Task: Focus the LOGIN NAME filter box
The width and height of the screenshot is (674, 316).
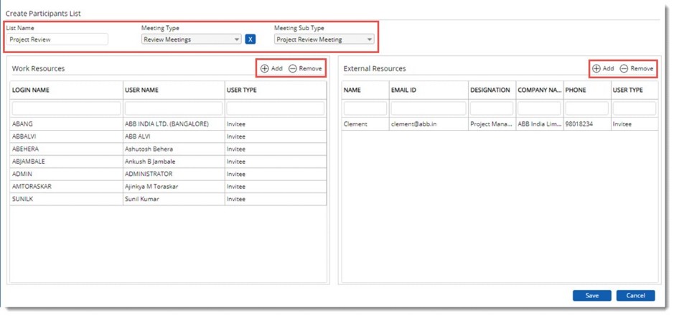Action: coord(66,108)
